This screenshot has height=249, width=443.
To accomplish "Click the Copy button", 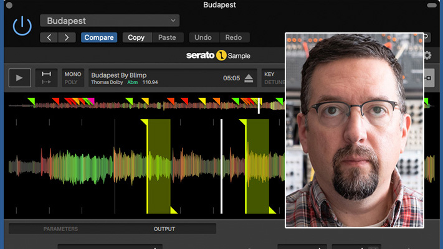I will 136,37.
